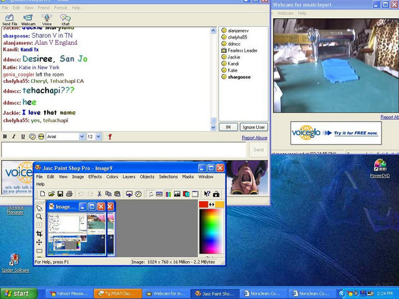Screen dimensions: 399x299
Task: Click the orange background color swatch
Action: click(219, 204)
